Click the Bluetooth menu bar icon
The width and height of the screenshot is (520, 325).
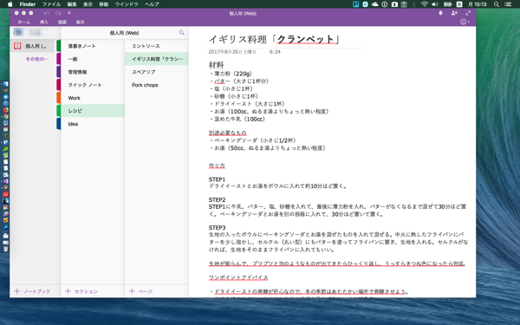tap(414, 4)
